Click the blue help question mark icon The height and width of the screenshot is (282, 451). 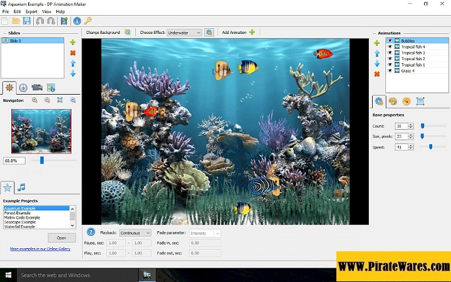[x=91, y=232]
